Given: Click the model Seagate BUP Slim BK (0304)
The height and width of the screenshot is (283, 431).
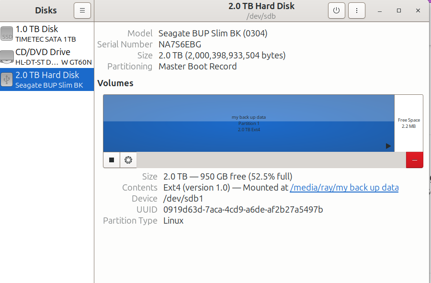Looking at the screenshot, I should click(x=213, y=34).
